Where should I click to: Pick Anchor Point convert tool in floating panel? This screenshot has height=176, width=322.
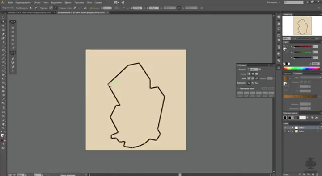13,71
